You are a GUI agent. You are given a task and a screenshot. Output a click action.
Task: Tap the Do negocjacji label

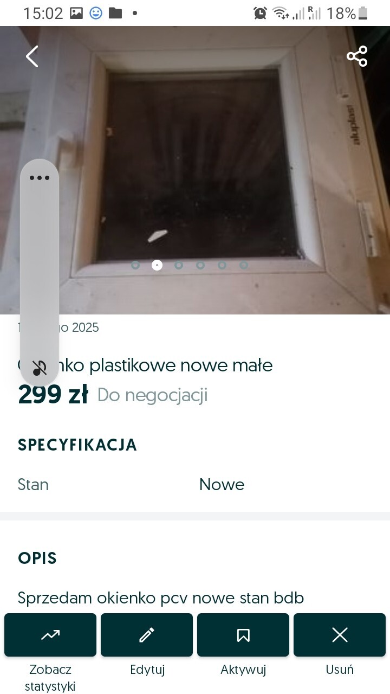point(152,395)
